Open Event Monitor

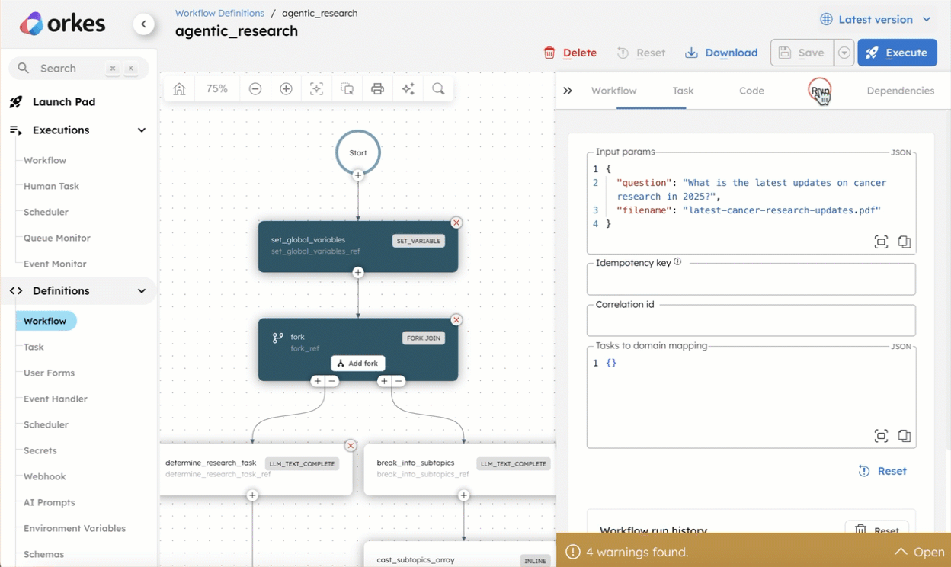(55, 264)
